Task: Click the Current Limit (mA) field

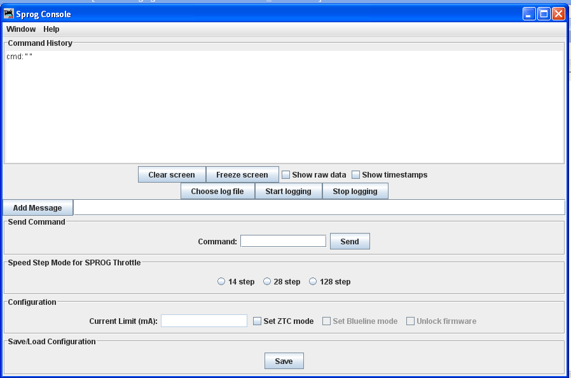Action: coord(203,321)
